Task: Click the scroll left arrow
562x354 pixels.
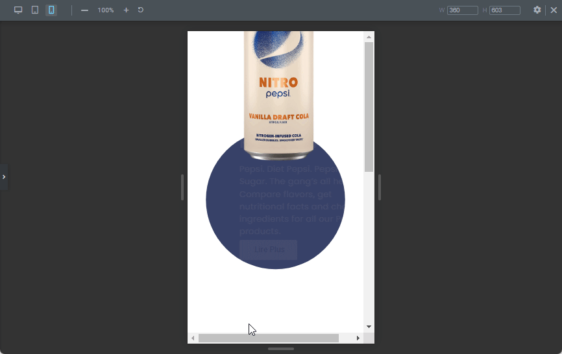Action: (193, 338)
